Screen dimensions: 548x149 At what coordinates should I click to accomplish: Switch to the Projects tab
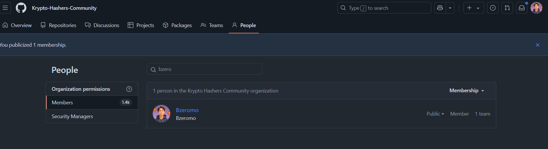(x=141, y=25)
